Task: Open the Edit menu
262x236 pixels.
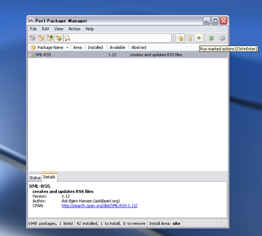Action: 45,29
